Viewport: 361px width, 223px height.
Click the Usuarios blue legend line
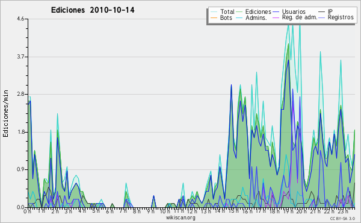(x=276, y=12)
